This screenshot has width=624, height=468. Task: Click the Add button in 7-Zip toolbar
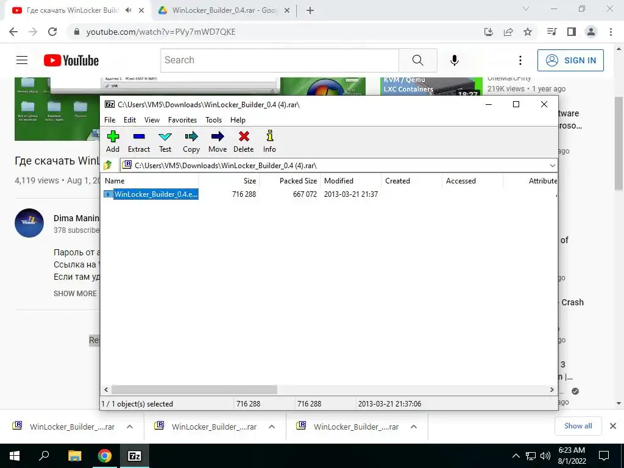tap(113, 141)
